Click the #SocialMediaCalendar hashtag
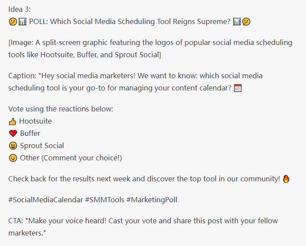This screenshot has width=306, height=246. click(x=46, y=200)
